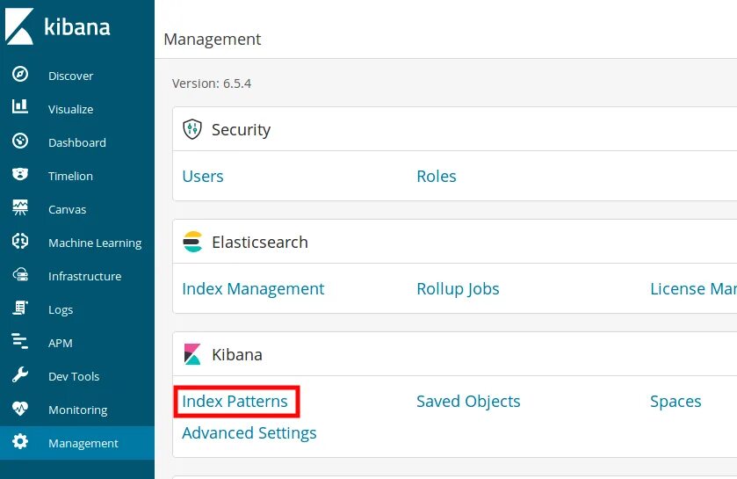Click the Logs document icon

click(20, 308)
